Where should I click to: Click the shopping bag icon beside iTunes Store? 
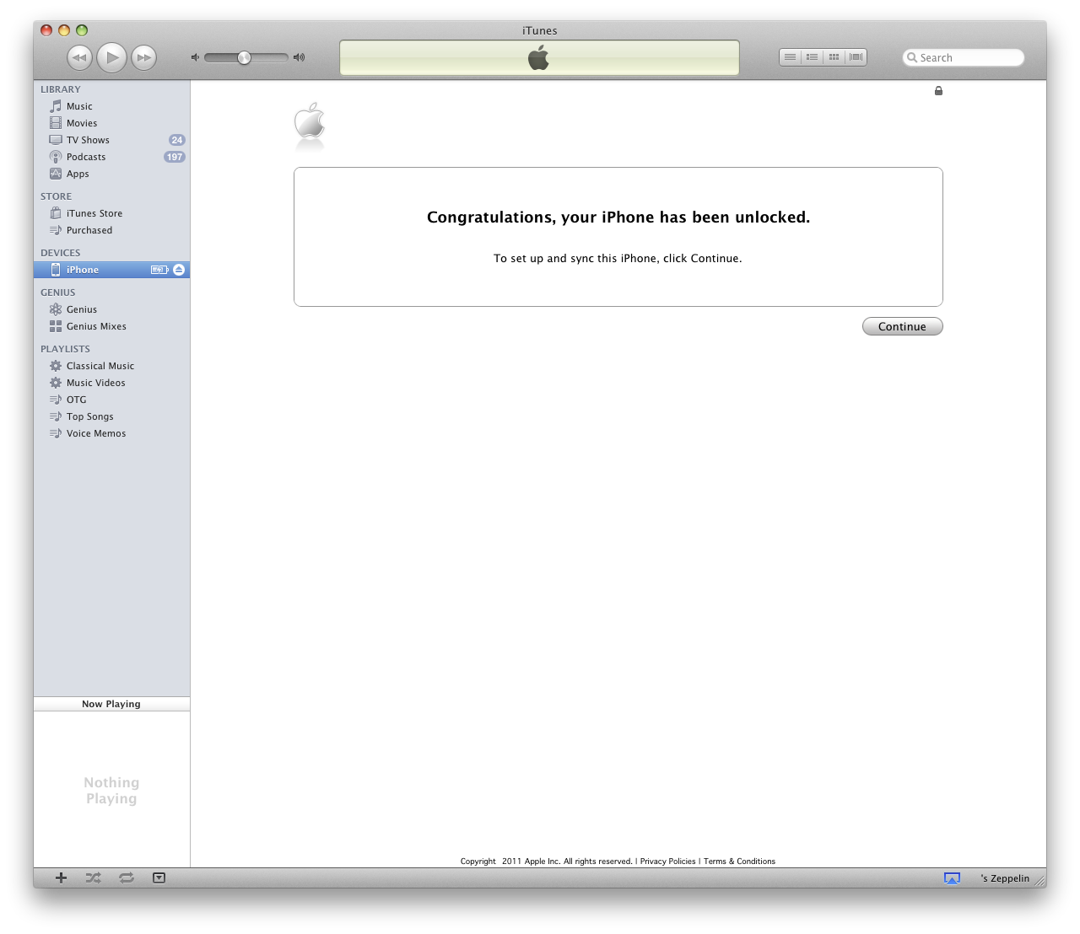pos(56,213)
